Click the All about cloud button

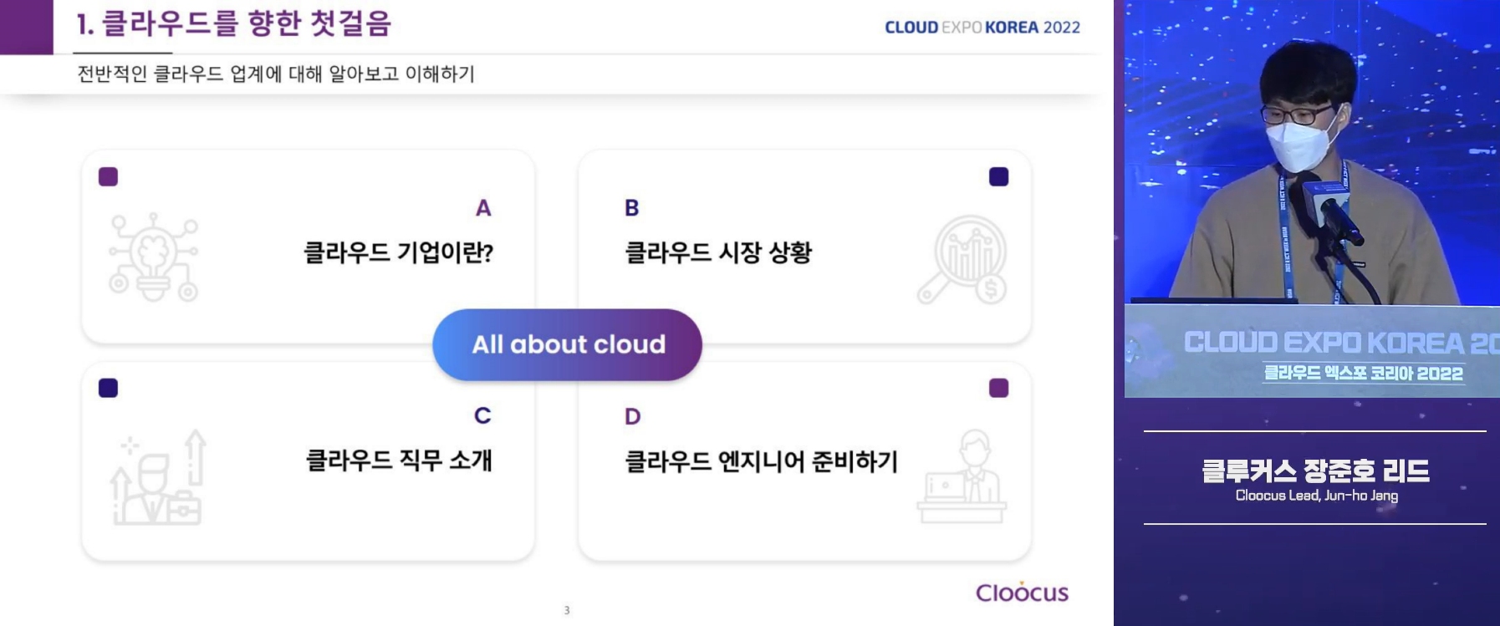click(567, 344)
